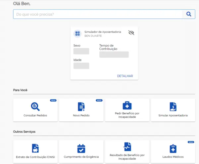Viewport: 199px width, 164px height.
Task: Click the NOVO badge on Novo Pedido
Action: [99, 101]
